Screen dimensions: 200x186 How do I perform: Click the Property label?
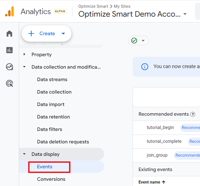(x=42, y=55)
